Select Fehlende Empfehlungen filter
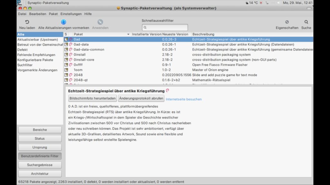330x185 pixels. pos(40,55)
